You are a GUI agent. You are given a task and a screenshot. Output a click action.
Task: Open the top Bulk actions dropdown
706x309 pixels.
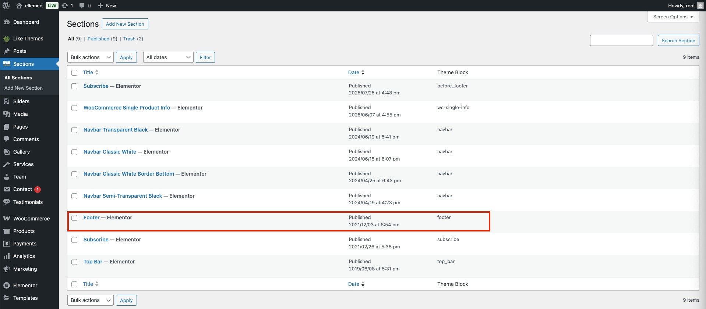[90, 57]
